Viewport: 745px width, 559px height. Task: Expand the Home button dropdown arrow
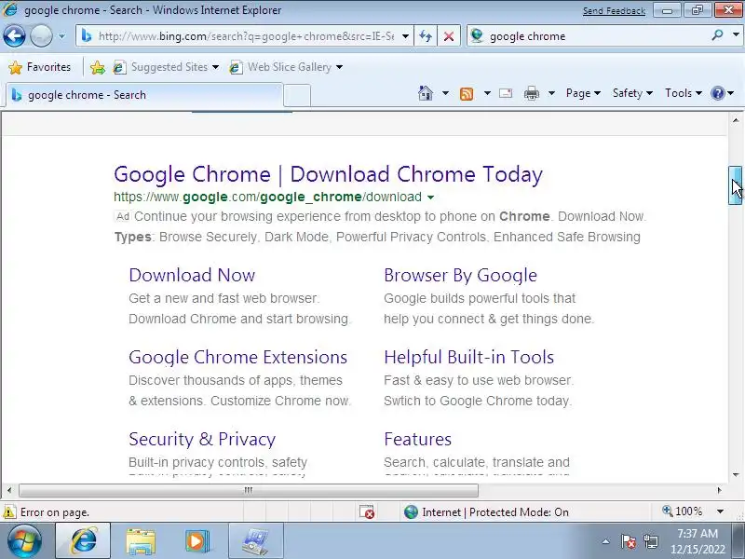(x=445, y=93)
